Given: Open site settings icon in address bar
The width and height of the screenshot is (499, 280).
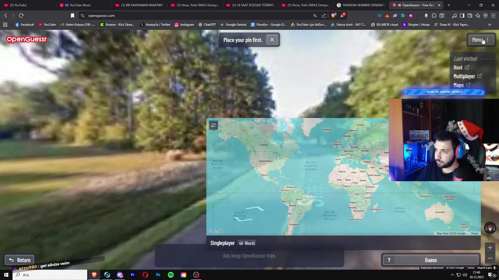Looking at the screenshot, I should click(x=82, y=16).
